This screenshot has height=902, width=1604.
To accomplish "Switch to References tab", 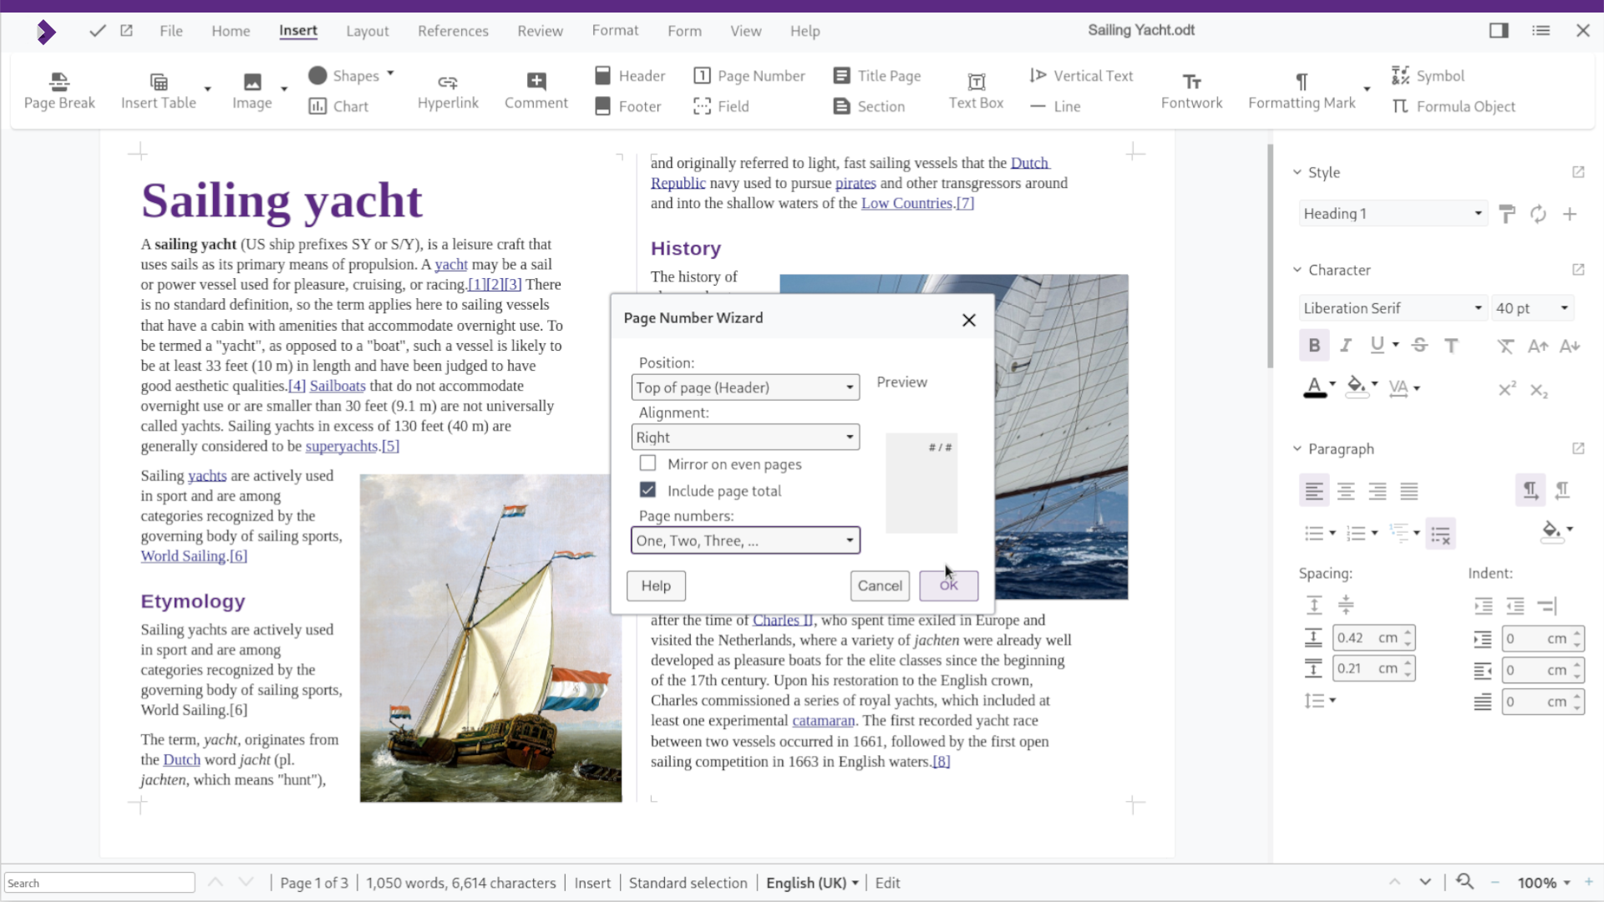I will 453,31.
